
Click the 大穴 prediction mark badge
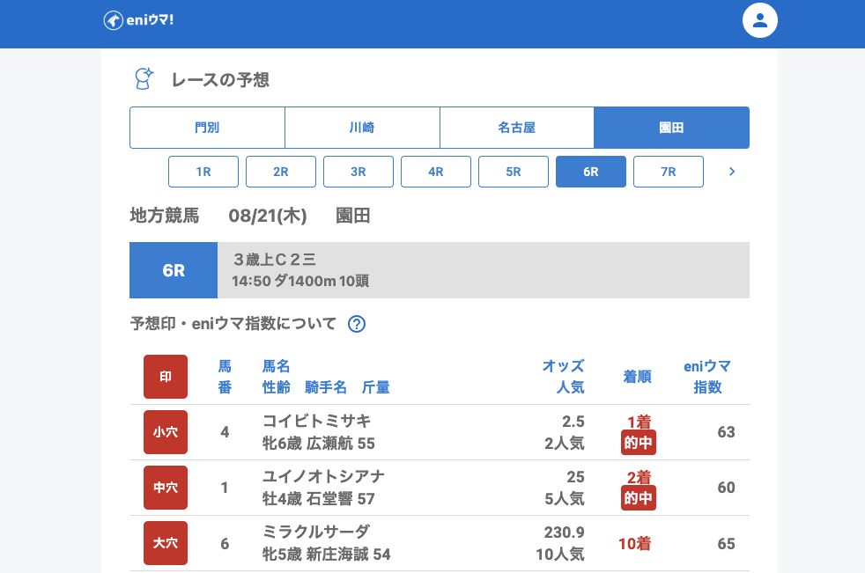coord(166,543)
